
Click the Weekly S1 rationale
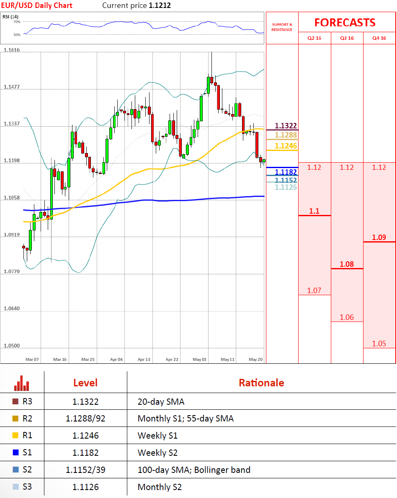[x=157, y=435]
